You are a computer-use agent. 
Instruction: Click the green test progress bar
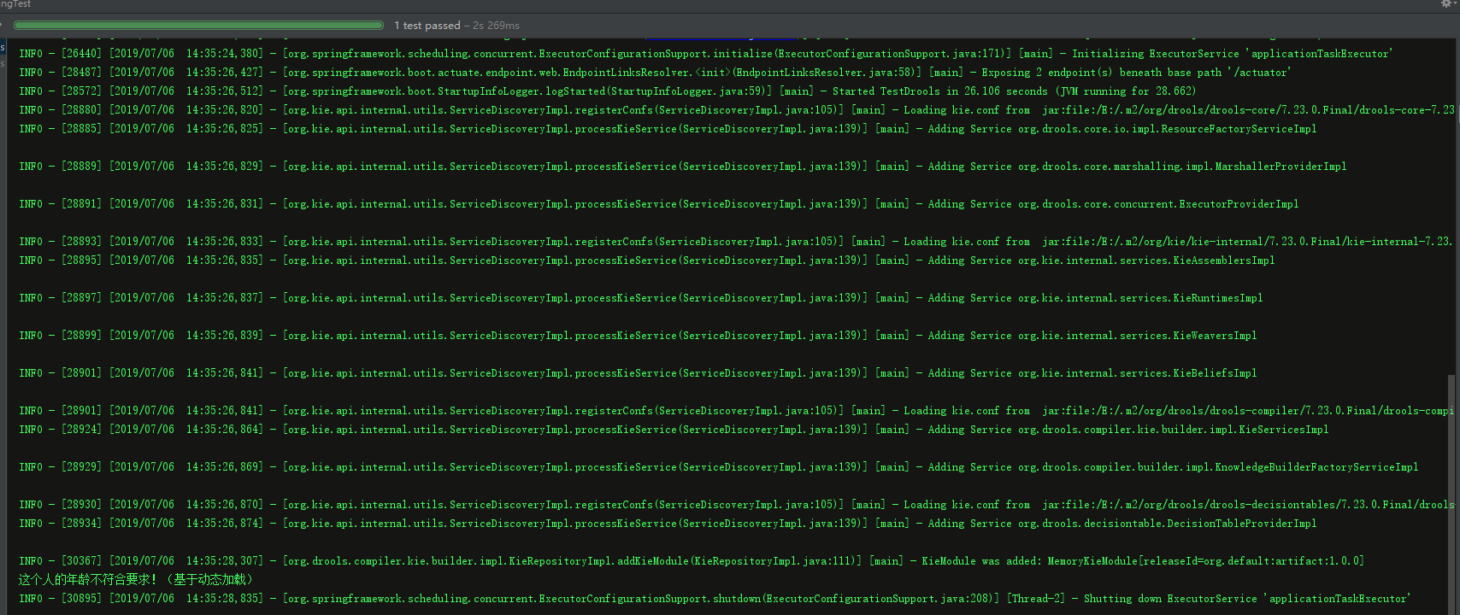pos(198,26)
